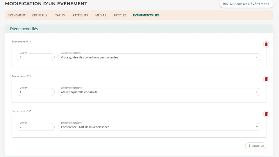The width and height of the screenshot is (279, 157).
Task: Delete linked event n°3 with trash icon
Action: (266, 114)
